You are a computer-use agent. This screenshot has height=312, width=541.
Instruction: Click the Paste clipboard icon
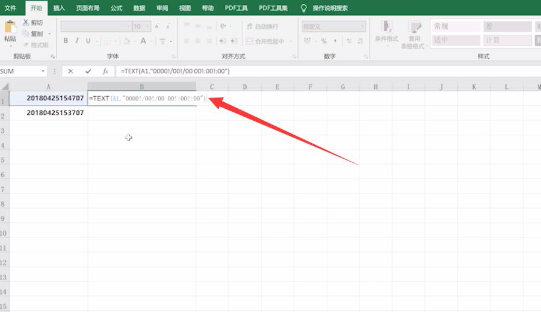(x=10, y=28)
